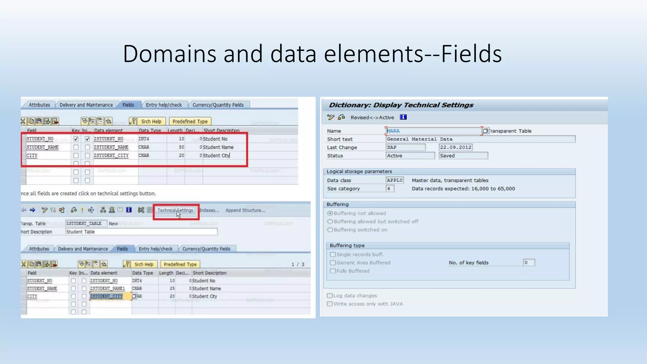The width and height of the screenshot is (647, 364).
Task: Click the Append Structure... button
Action: [x=245, y=210]
